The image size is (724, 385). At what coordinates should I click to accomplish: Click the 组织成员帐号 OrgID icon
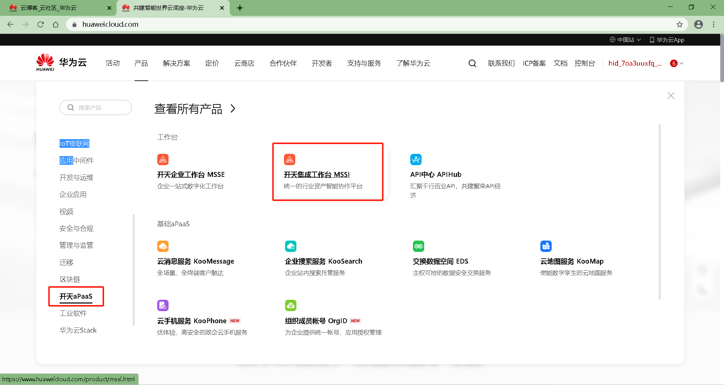(291, 305)
